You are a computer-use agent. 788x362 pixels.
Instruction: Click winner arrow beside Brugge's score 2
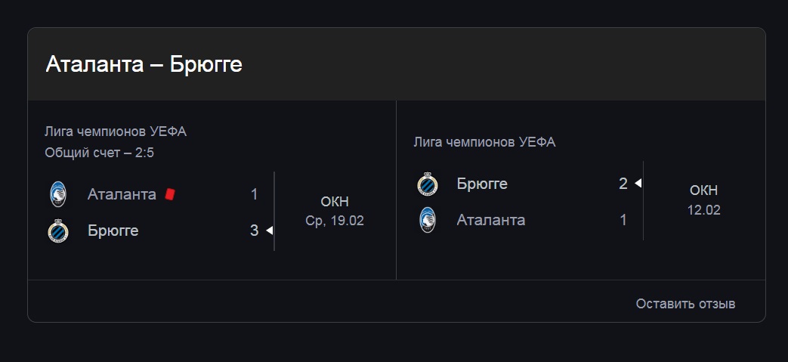[x=638, y=184]
